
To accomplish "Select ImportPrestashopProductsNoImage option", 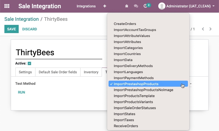I will 148,90.
